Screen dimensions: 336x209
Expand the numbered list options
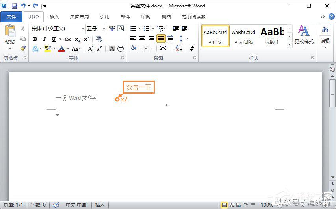tap(153, 28)
